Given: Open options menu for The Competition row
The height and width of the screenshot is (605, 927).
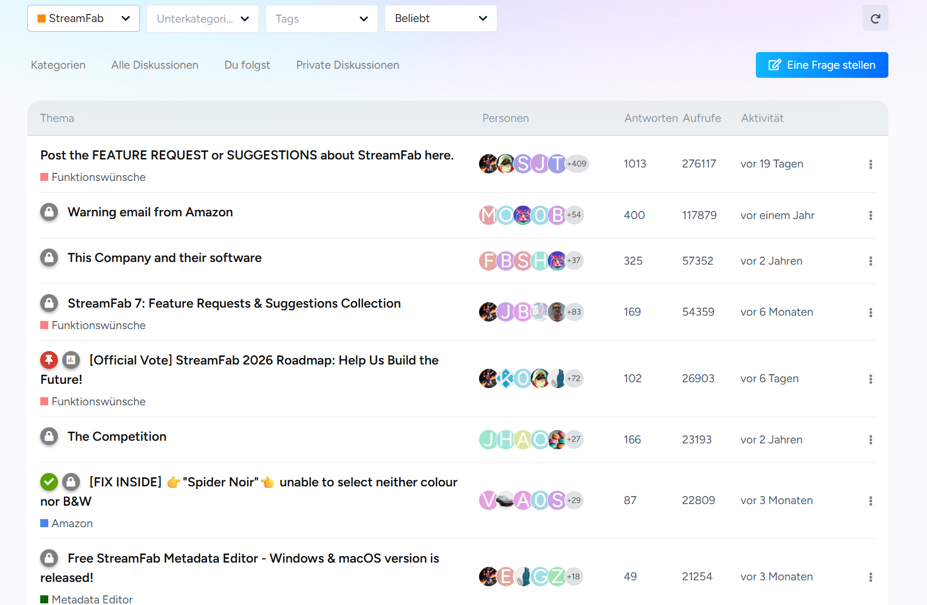Looking at the screenshot, I should (x=870, y=440).
